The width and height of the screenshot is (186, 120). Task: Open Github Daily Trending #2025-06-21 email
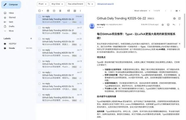pos(60,31)
